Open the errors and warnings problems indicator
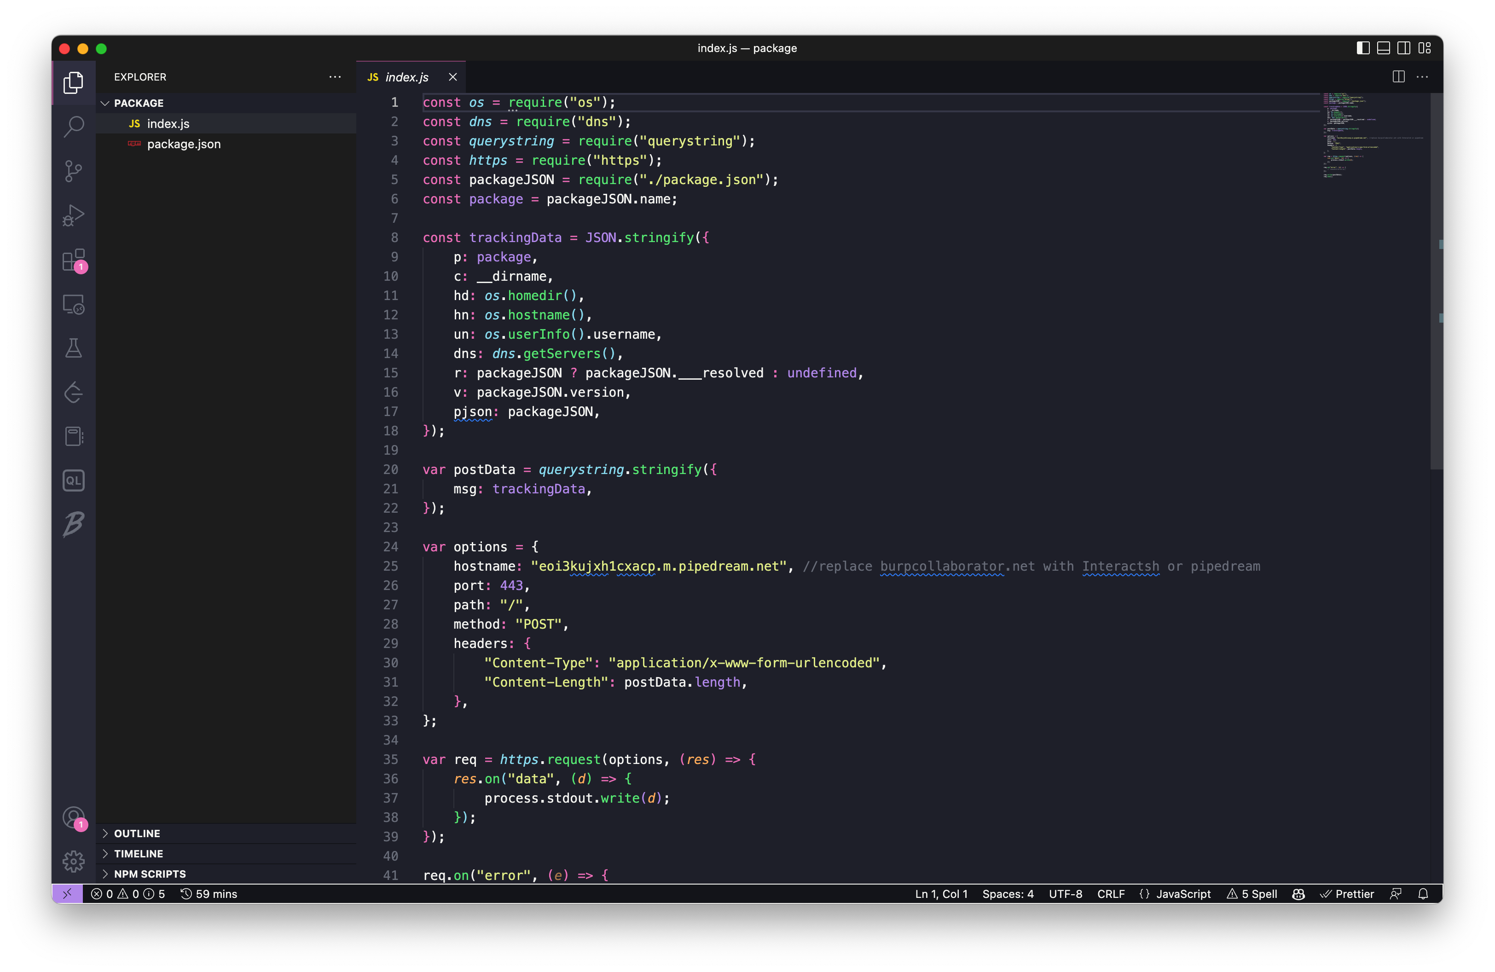 click(127, 893)
